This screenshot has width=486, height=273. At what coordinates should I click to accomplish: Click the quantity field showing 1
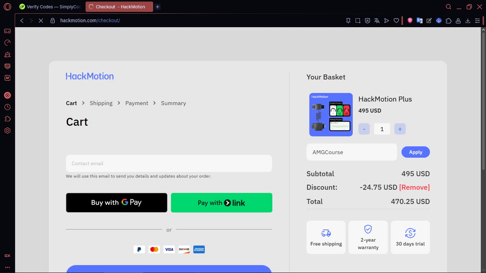point(382,129)
